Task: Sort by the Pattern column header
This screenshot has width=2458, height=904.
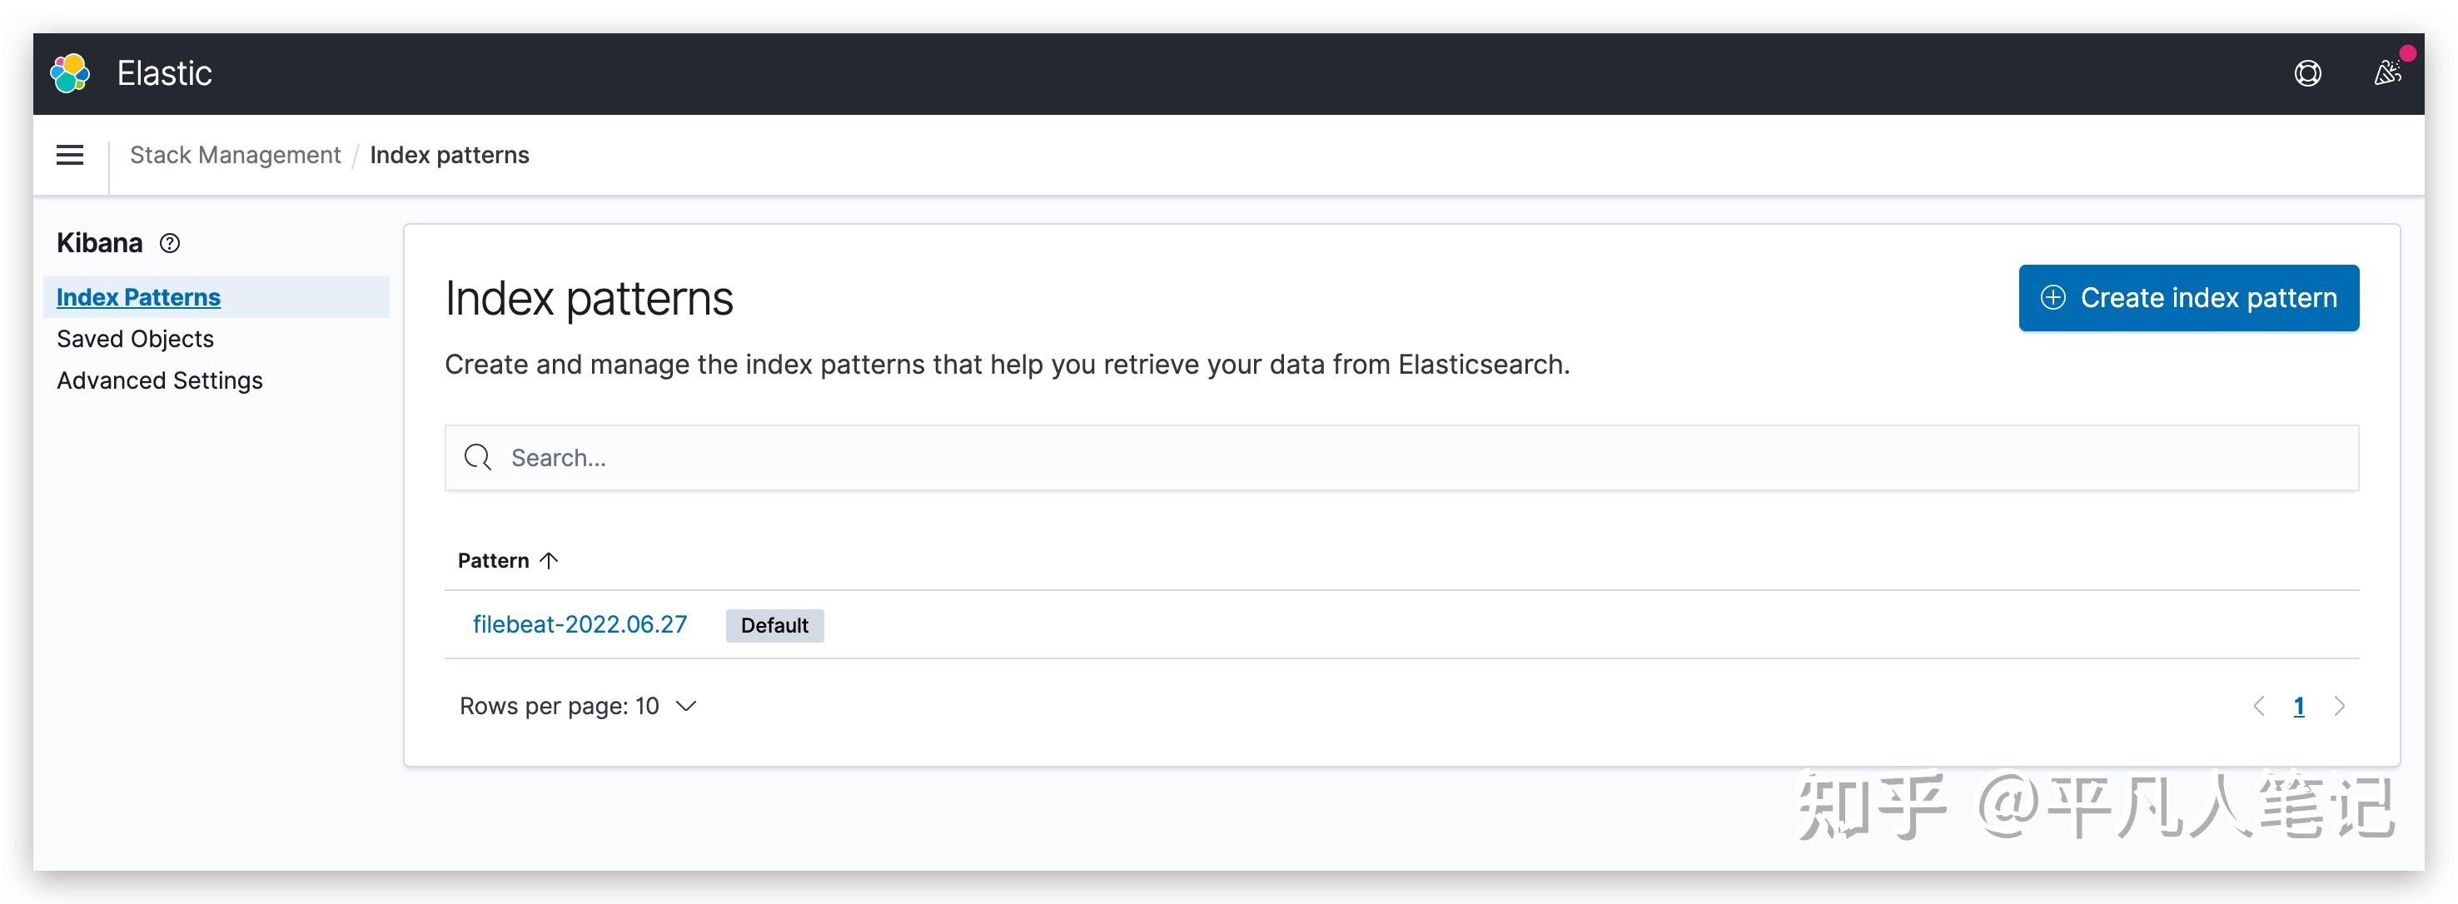Action: click(493, 561)
